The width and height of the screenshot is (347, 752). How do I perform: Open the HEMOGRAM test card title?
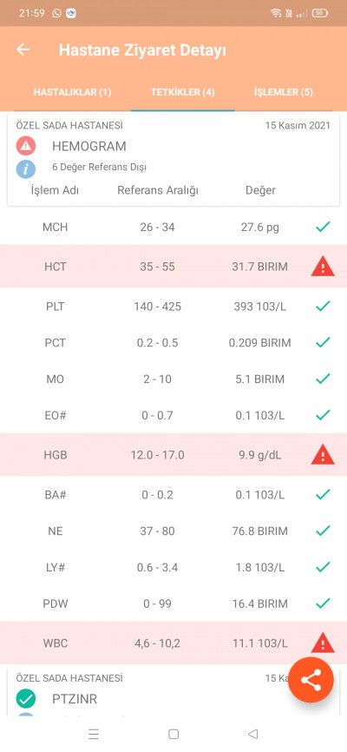pos(89,146)
